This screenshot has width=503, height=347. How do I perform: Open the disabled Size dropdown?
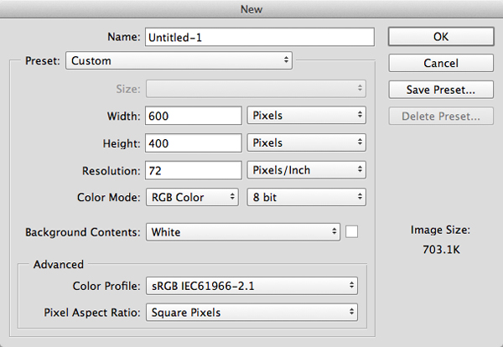pyautogui.click(x=256, y=87)
